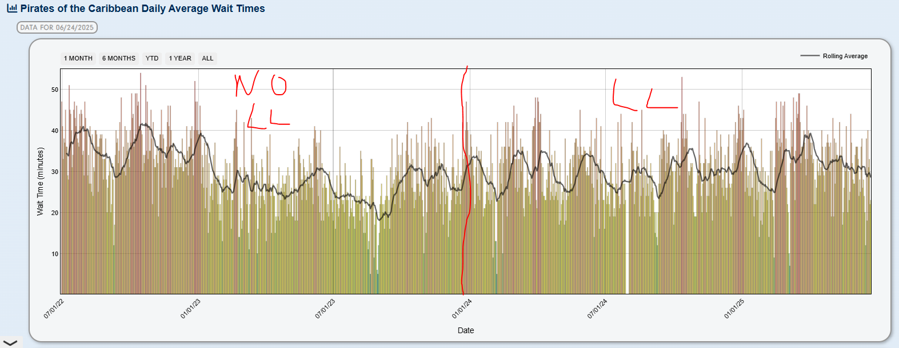The width and height of the screenshot is (899, 348).
Task: Click the 50 value on y-axis
Action: click(x=55, y=90)
